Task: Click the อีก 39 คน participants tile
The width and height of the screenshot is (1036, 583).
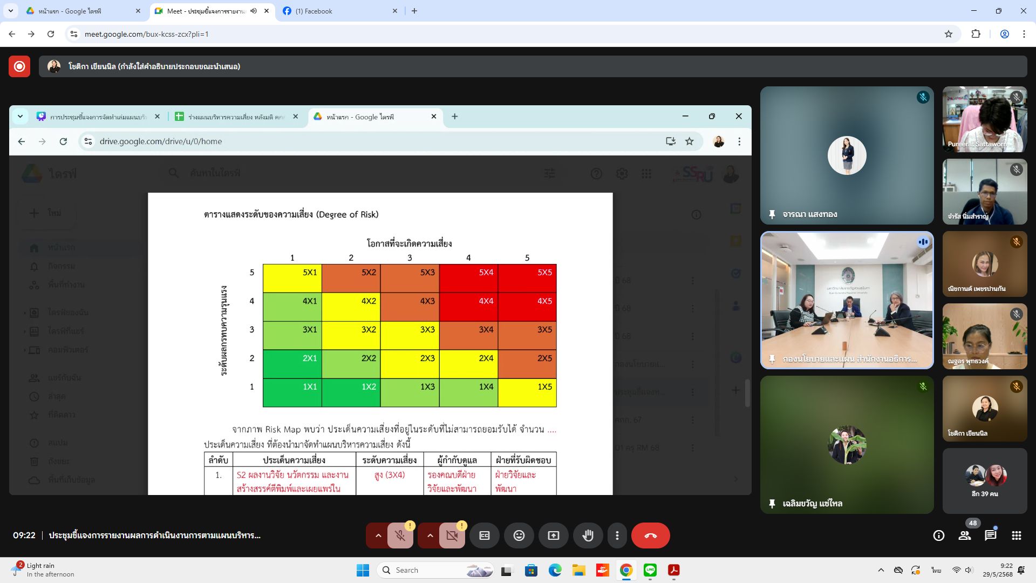Action: [x=984, y=480]
